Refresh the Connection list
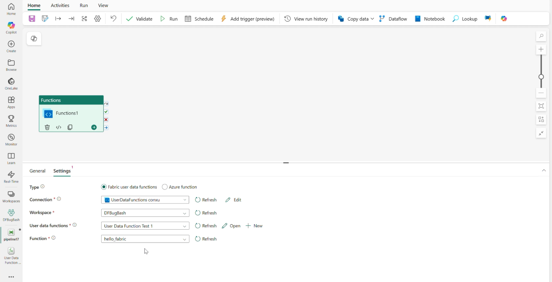Screen dimensions: 552x282 click(206, 200)
